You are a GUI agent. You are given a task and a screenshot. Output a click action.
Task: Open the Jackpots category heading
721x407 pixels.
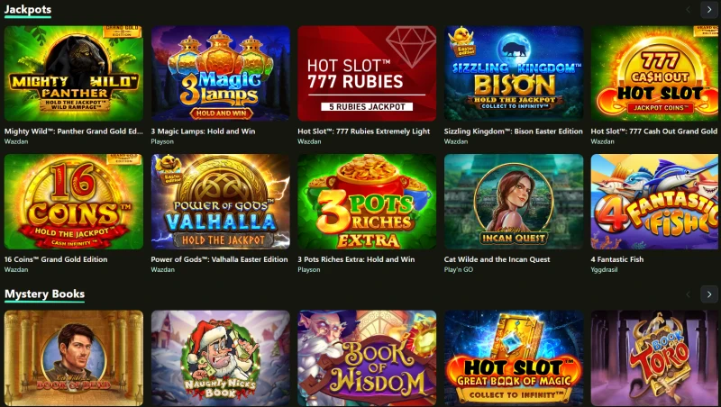coord(28,9)
